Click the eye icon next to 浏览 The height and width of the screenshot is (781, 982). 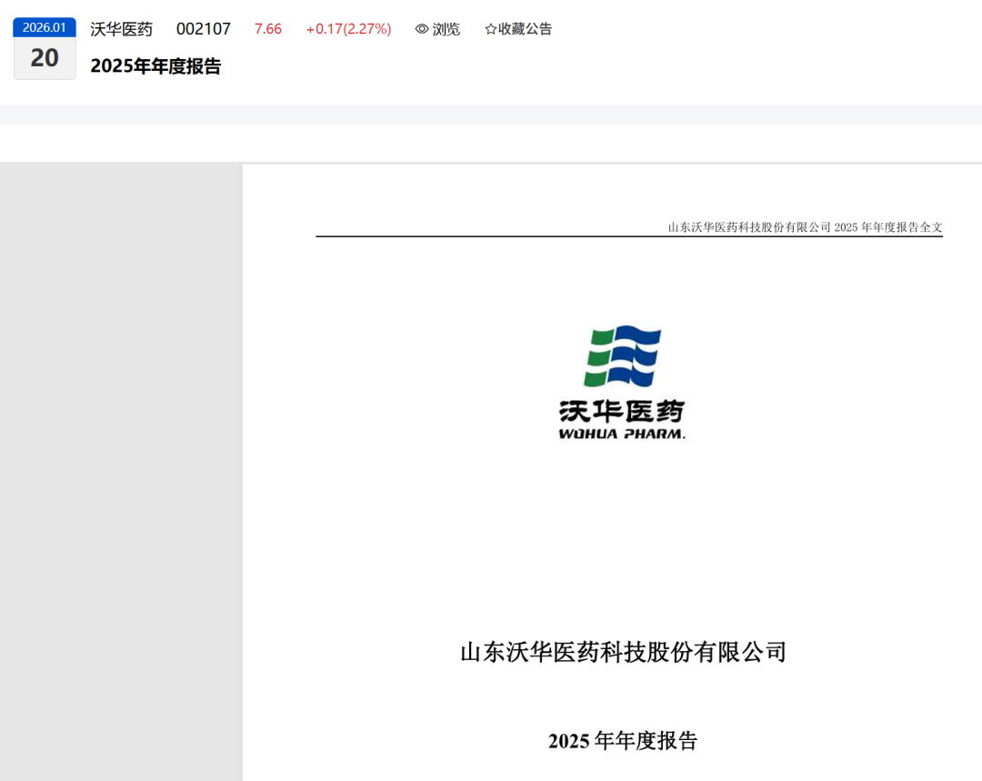tap(422, 29)
